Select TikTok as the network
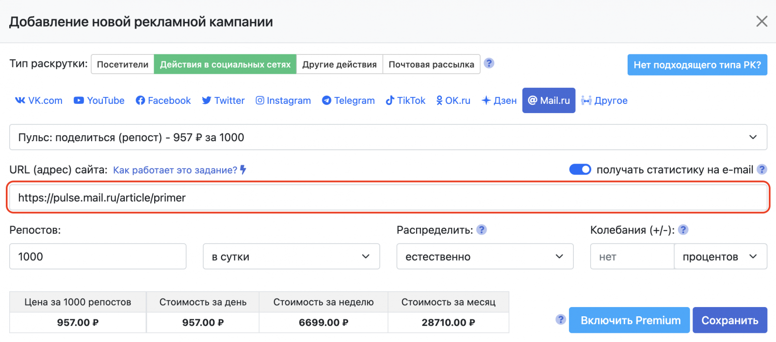Screen dimensions: 776x342 [405, 100]
